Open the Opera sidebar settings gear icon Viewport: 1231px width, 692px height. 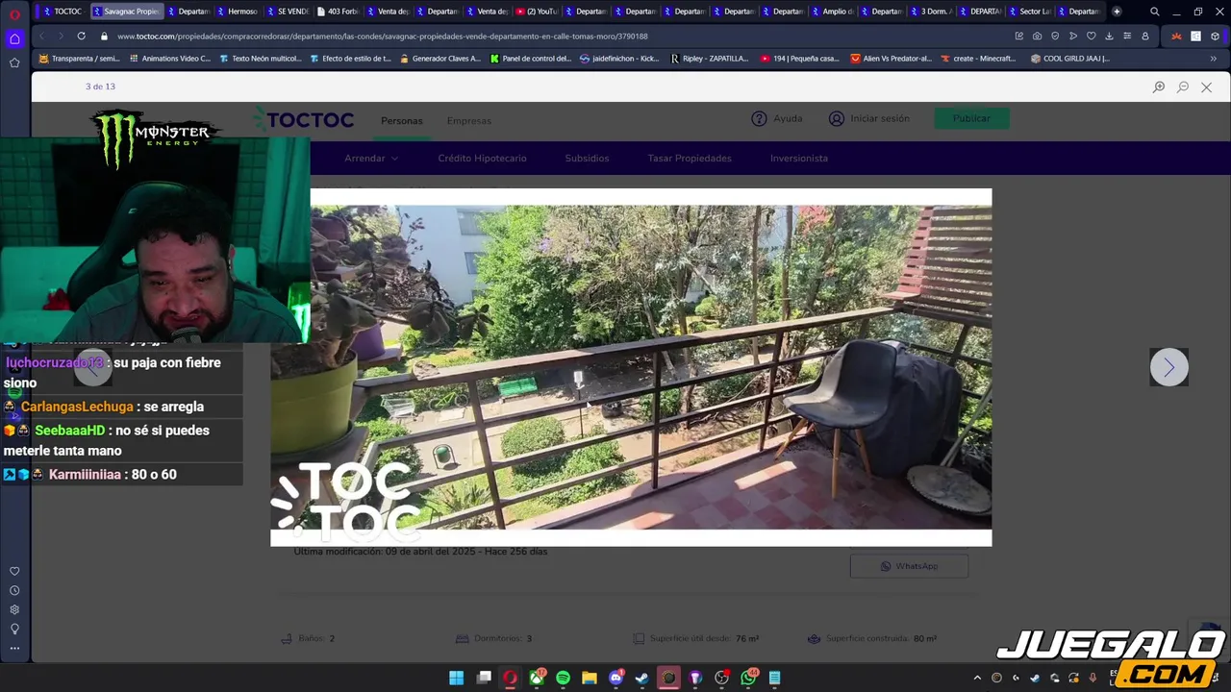14,609
